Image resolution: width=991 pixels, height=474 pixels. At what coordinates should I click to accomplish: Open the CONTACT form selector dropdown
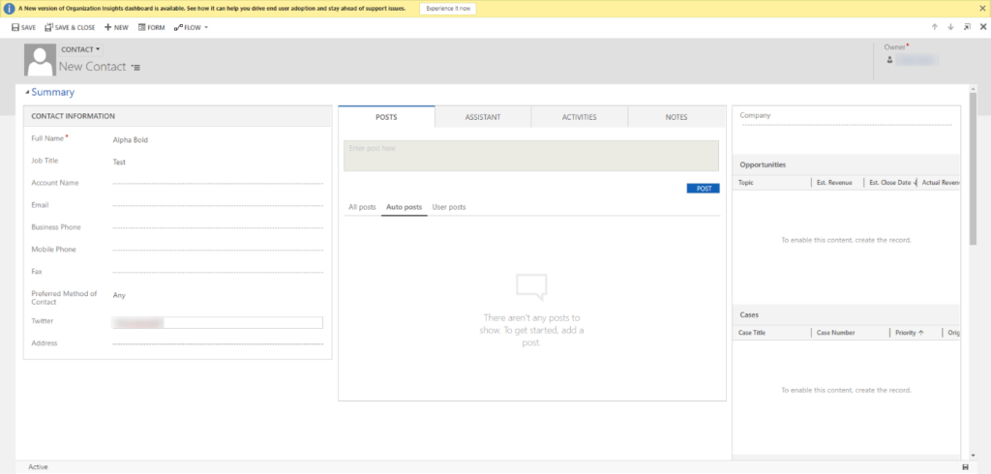81,49
